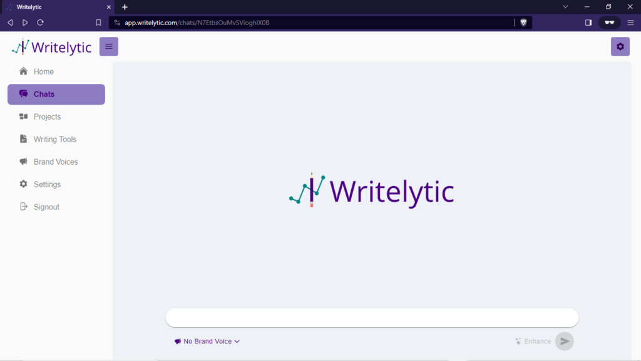Open a new browser tab
Screen dimensions: 641x361
pos(125,7)
